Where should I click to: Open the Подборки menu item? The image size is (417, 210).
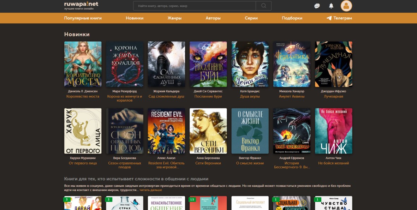coord(292,18)
